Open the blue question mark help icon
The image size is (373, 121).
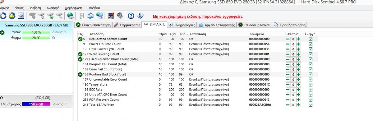(131, 15)
